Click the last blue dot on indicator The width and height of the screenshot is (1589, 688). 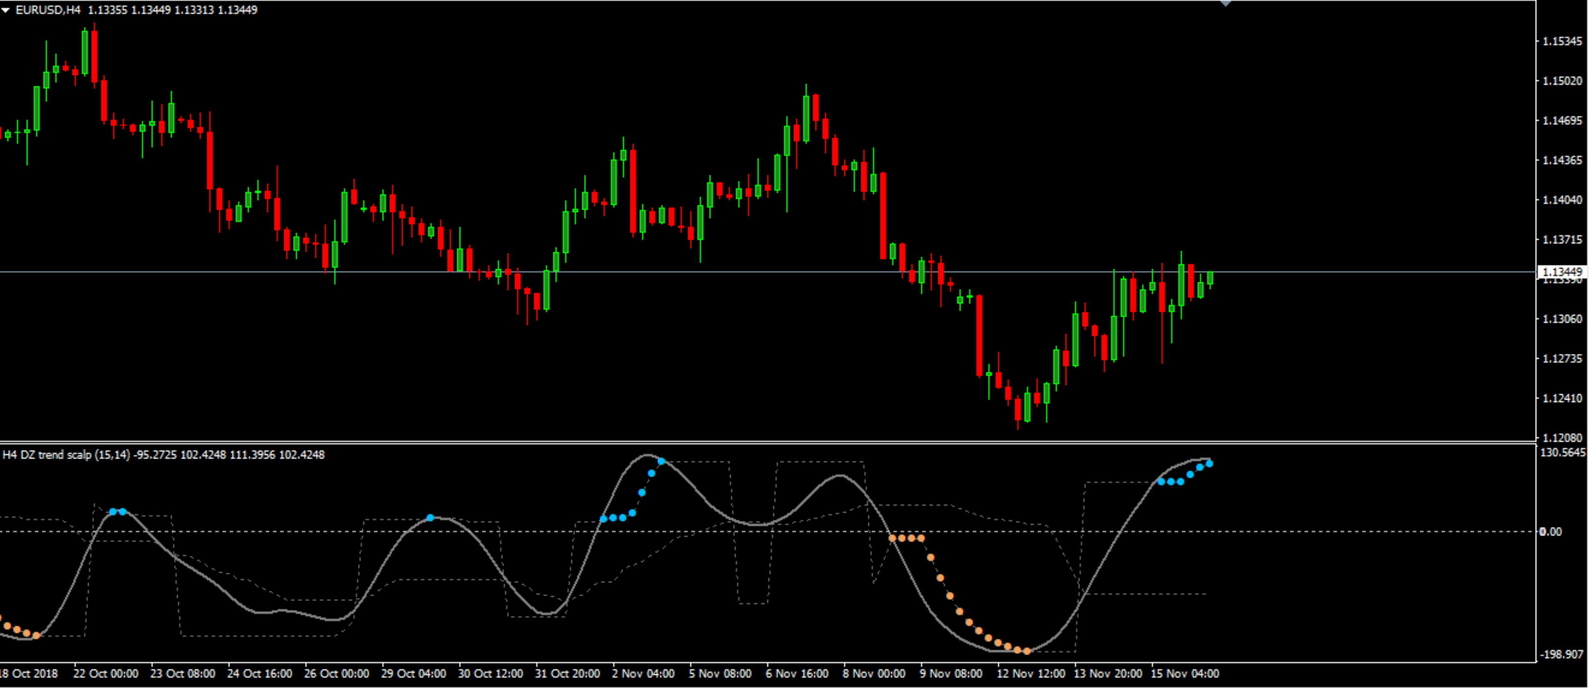pos(1209,463)
